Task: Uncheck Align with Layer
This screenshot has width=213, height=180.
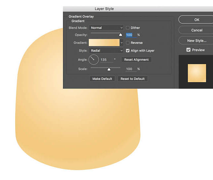Action: 128,51
